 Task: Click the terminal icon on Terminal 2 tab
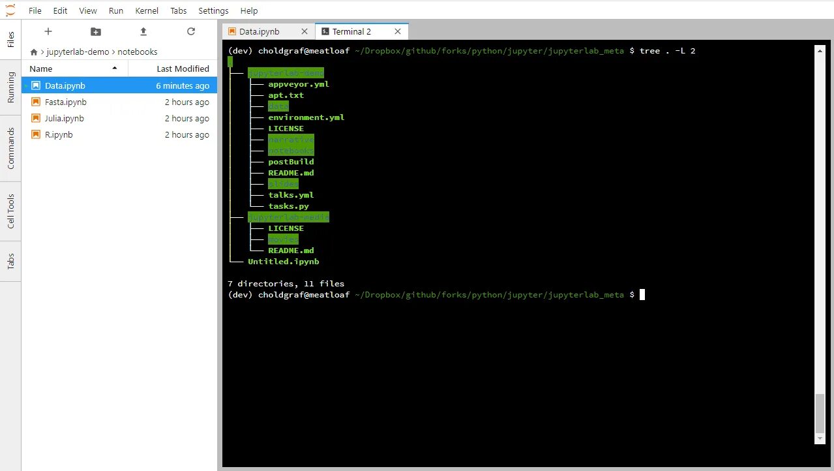[x=325, y=31]
